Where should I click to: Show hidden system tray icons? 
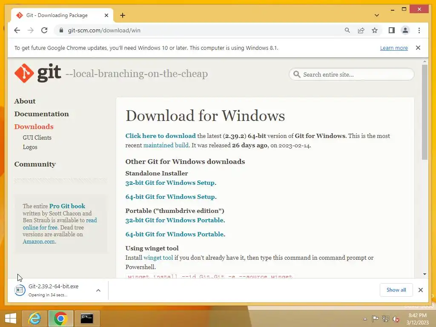365,319
